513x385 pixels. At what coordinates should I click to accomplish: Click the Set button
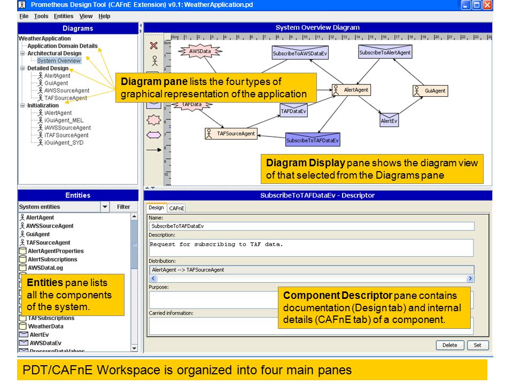coord(478,345)
